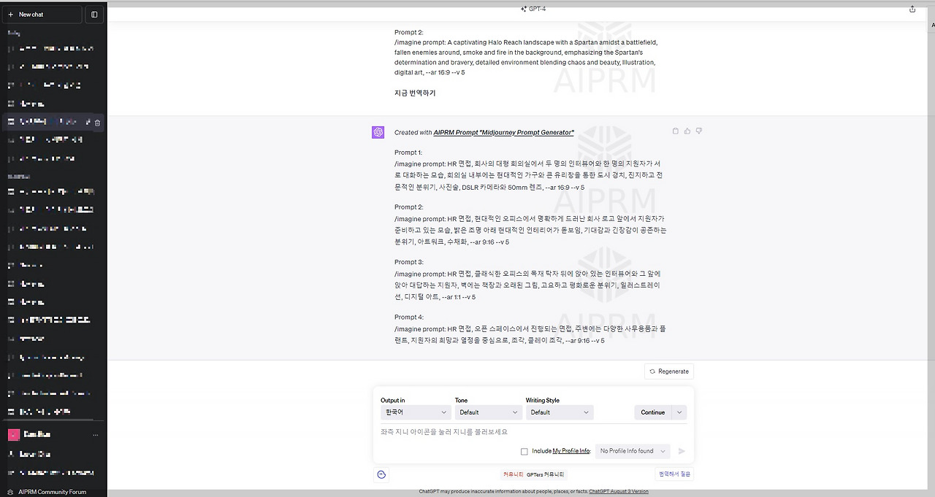935x497 pixels.
Task: Click the ChatGPT assistant avatar icon
Action: (x=378, y=132)
